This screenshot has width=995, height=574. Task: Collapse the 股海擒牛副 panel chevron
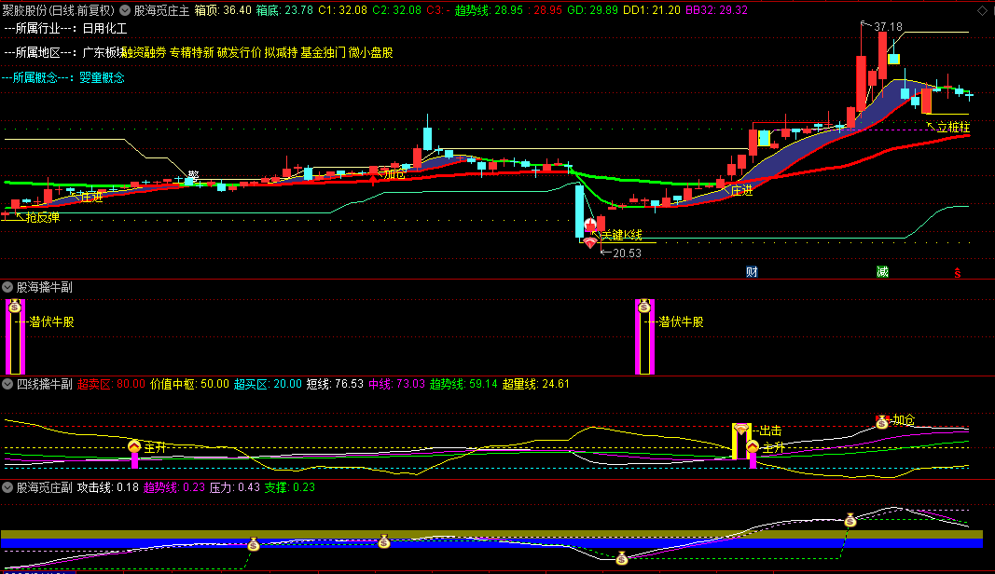click(8, 287)
